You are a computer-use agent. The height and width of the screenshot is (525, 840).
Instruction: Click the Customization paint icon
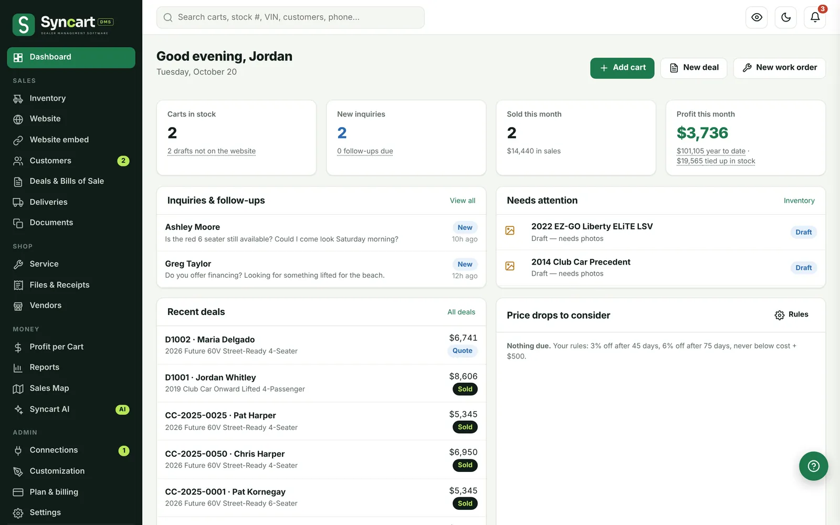(x=18, y=471)
